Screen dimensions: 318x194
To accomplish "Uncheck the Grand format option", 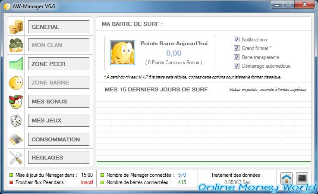I will pos(236,48).
